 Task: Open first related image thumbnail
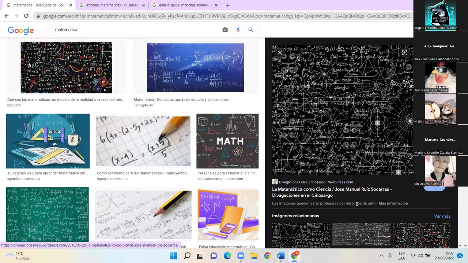pyautogui.click(x=301, y=235)
